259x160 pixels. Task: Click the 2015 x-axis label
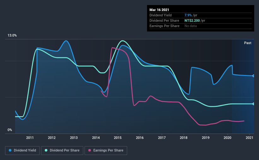(x=118, y=138)
